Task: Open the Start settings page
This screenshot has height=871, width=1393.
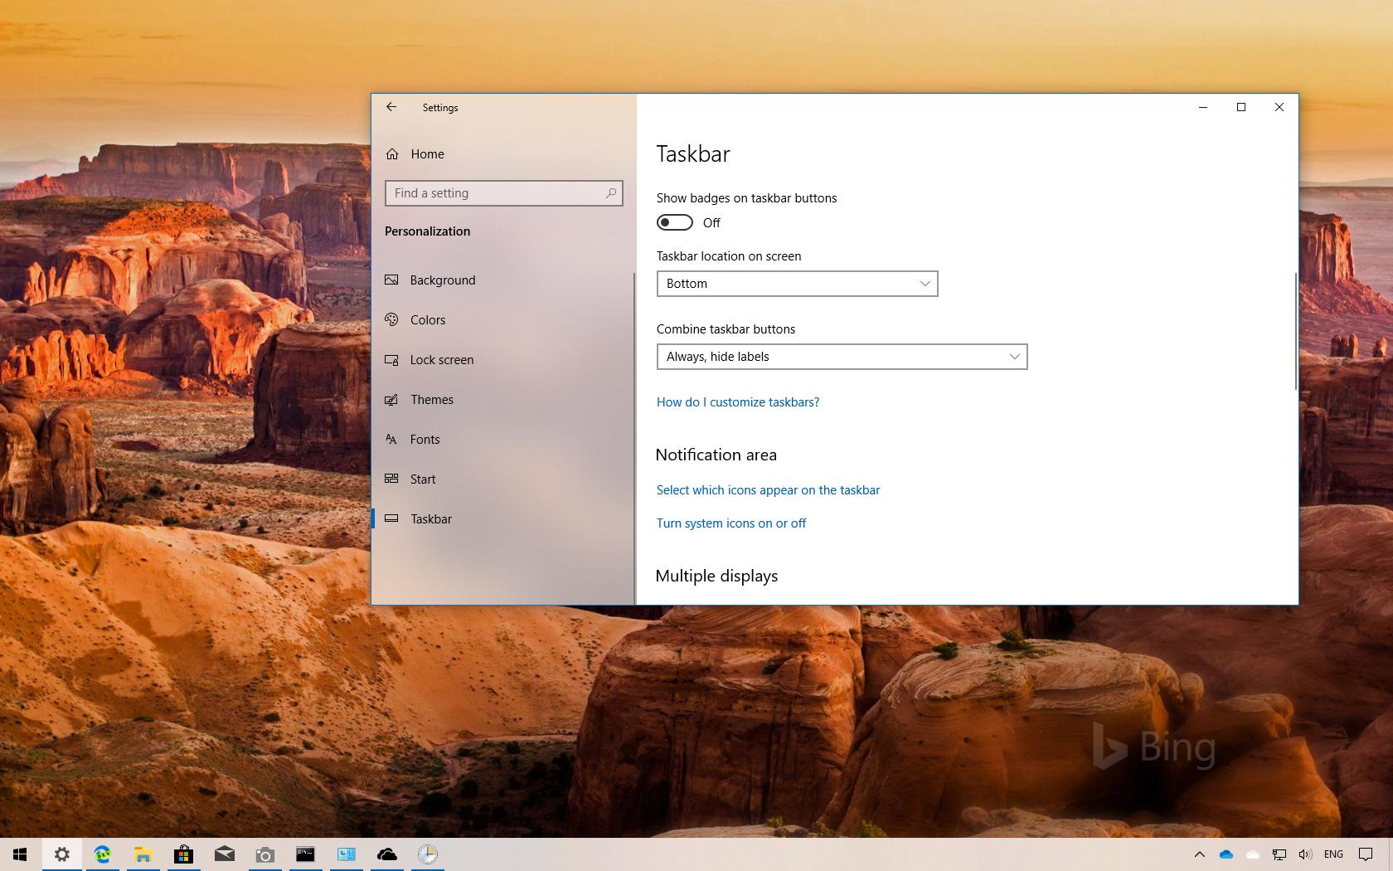Action: [502, 479]
